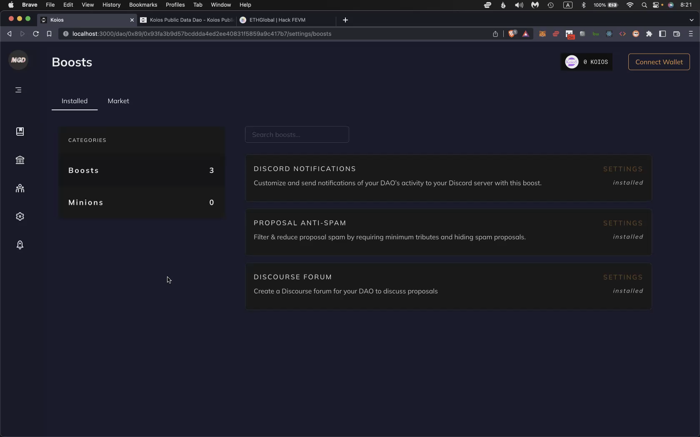The height and width of the screenshot is (437, 700).
Task: Open the Bluetooth menu bar icon
Action: [x=584, y=5]
